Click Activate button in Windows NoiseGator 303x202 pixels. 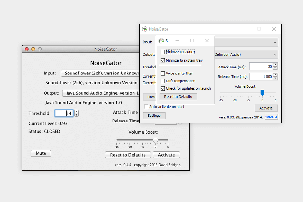[266, 108]
